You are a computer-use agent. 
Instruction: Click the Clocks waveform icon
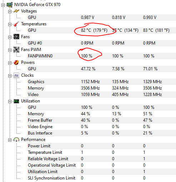16,75
